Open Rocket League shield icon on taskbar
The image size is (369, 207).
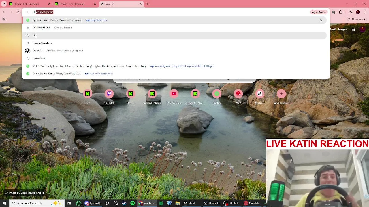click(x=169, y=203)
